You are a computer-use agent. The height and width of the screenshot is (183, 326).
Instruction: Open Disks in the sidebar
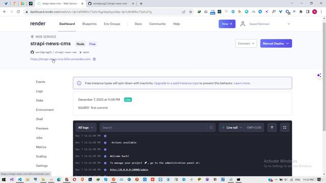coord(40,101)
